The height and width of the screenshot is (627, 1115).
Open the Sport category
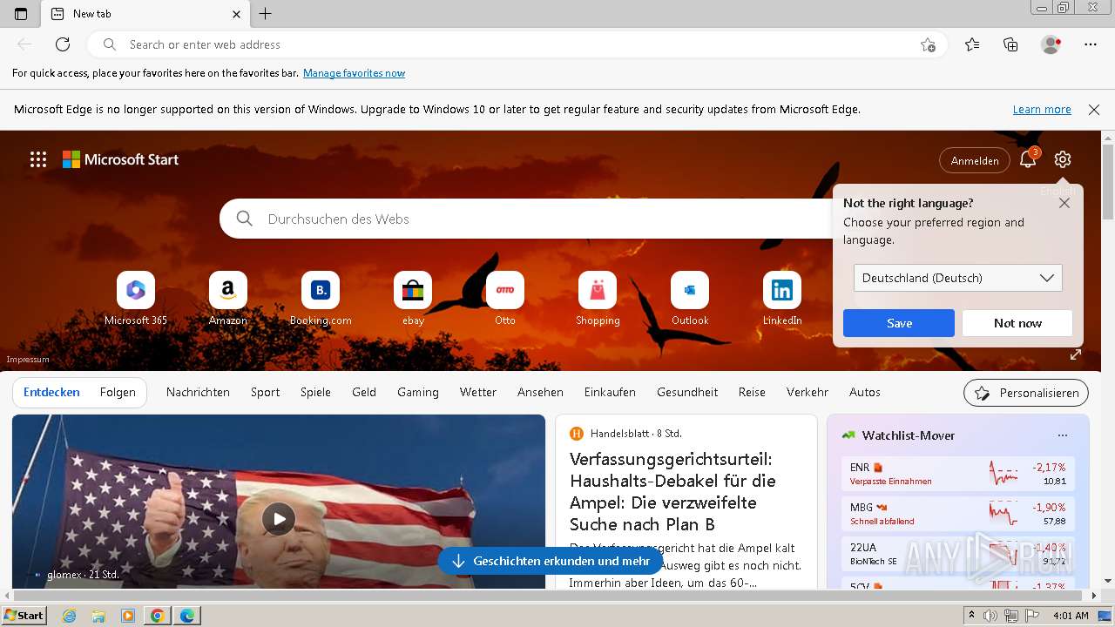tap(265, 393)
